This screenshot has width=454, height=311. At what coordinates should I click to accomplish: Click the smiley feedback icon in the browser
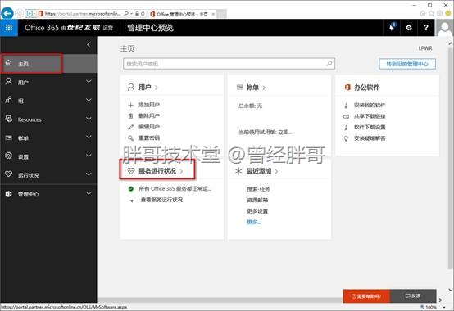[x=448, y=13]
